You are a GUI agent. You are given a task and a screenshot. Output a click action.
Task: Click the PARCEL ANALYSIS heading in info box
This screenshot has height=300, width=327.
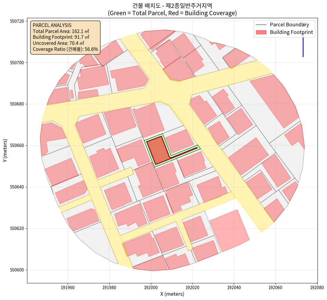click(52, 25)
